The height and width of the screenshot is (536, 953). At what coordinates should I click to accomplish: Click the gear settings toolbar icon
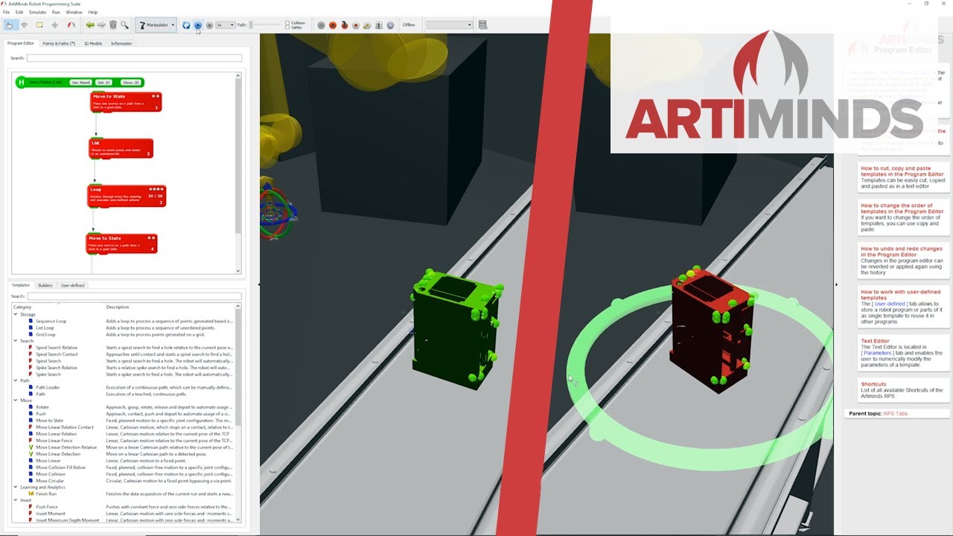coord(390,25)
